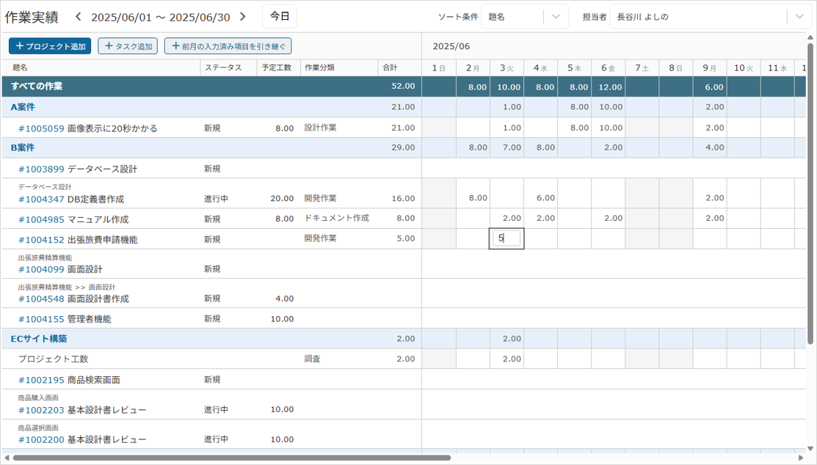Open ticket #1005059 link
817x465 pixels.
coord(41,128)
